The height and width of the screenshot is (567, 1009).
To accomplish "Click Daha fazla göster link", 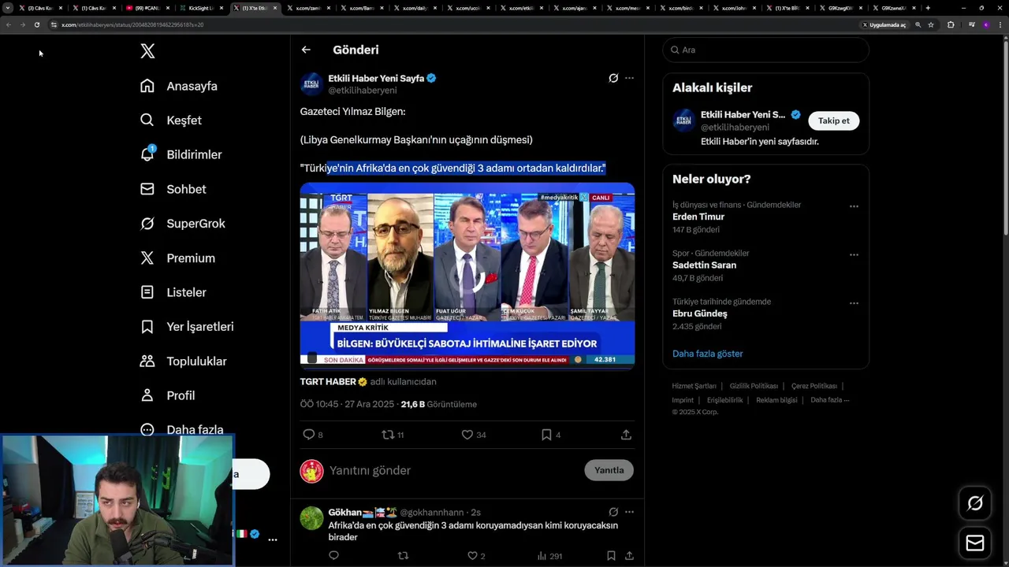I will point(707,354).
